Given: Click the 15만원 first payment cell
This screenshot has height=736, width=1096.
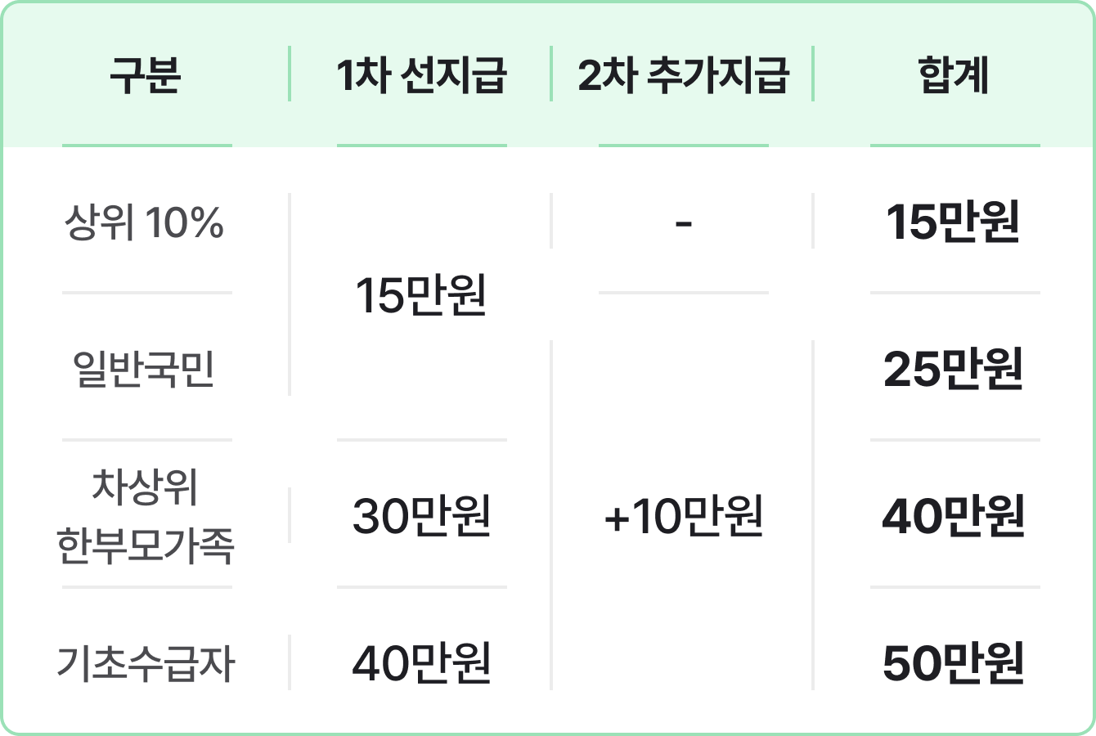Looking at the screenshot, I should pyautogui.click(x=421, y=295).
